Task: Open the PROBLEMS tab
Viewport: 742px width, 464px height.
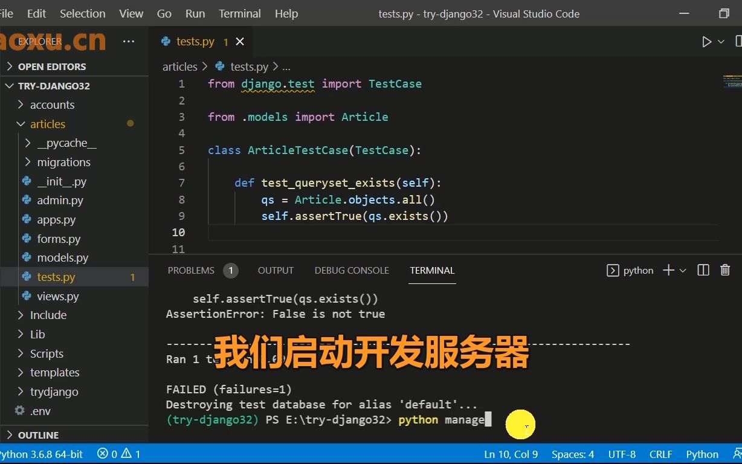Action: point(191,270)
